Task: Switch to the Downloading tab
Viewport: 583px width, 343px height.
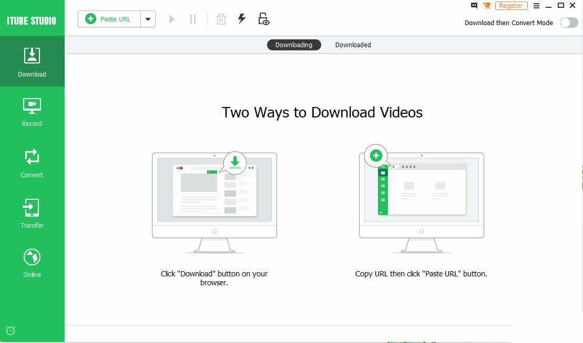Action: [294, 45]
